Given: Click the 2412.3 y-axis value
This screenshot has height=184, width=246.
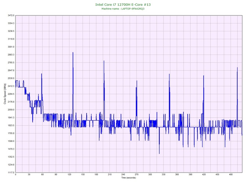Looking at the screenshot, I should 11,86.
